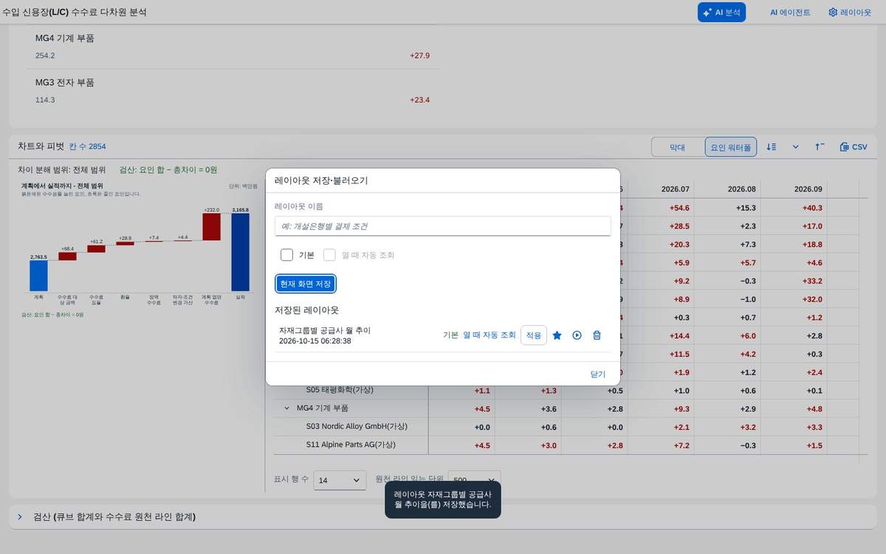Click the +27.9 value in MG4 card
Viewport: 886px width, 554px height.
pyautogui.click(x=419, y=55)
